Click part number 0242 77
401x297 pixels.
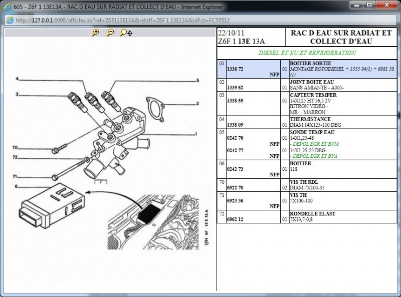[x=235, y=150]
